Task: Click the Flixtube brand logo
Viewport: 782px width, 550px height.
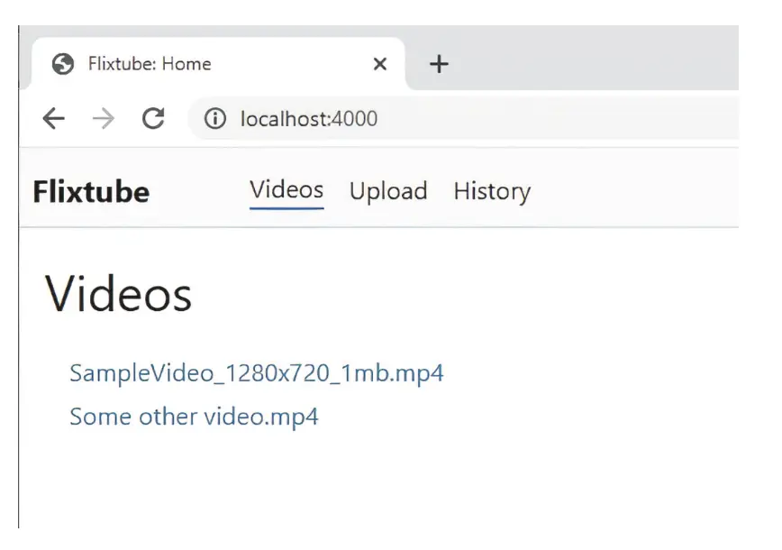Action: click(91, 192)
